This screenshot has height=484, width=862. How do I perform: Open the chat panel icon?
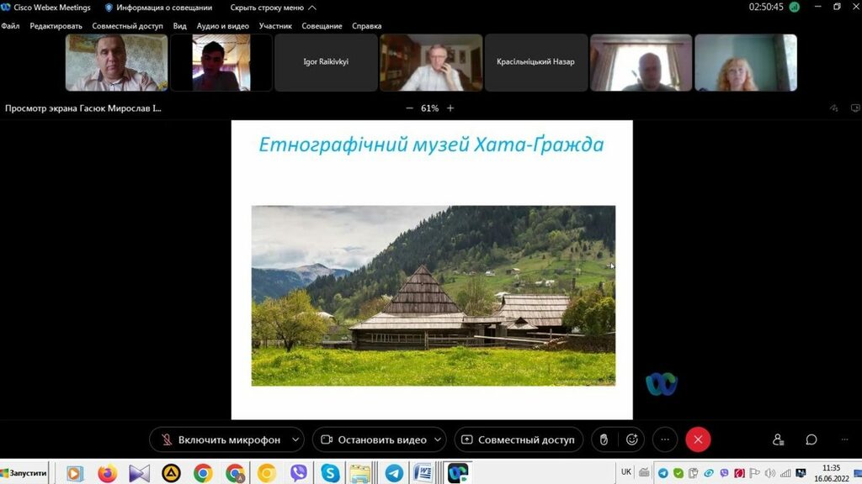pos(811,439)
